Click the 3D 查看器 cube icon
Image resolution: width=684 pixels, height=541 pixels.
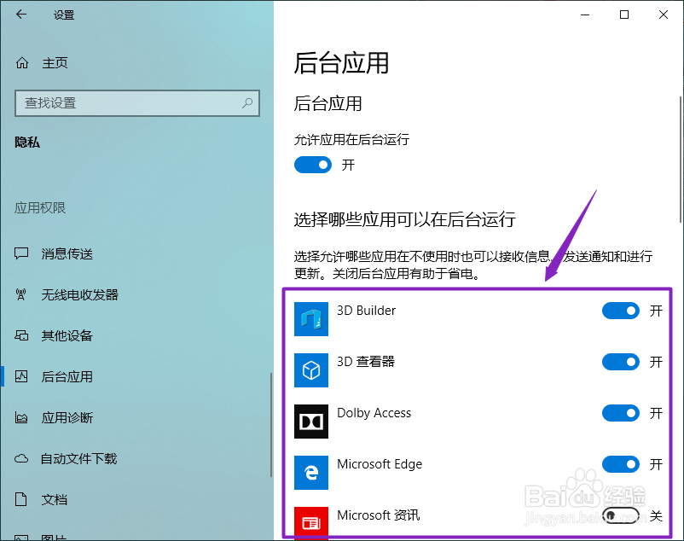[x=311, y=370]
